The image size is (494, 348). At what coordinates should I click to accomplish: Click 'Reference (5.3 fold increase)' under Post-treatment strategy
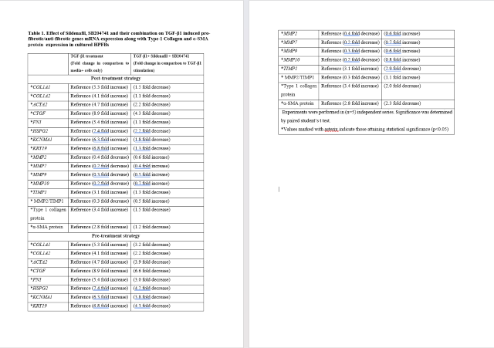tap(100, 87)
